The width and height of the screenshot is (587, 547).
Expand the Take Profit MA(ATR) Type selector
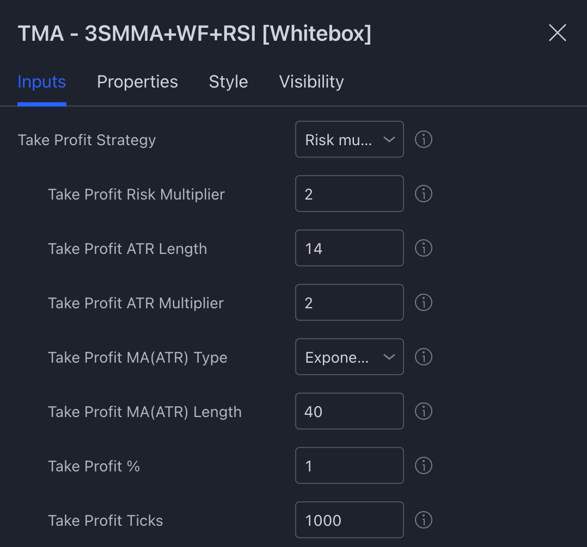(x=349, y=357)
